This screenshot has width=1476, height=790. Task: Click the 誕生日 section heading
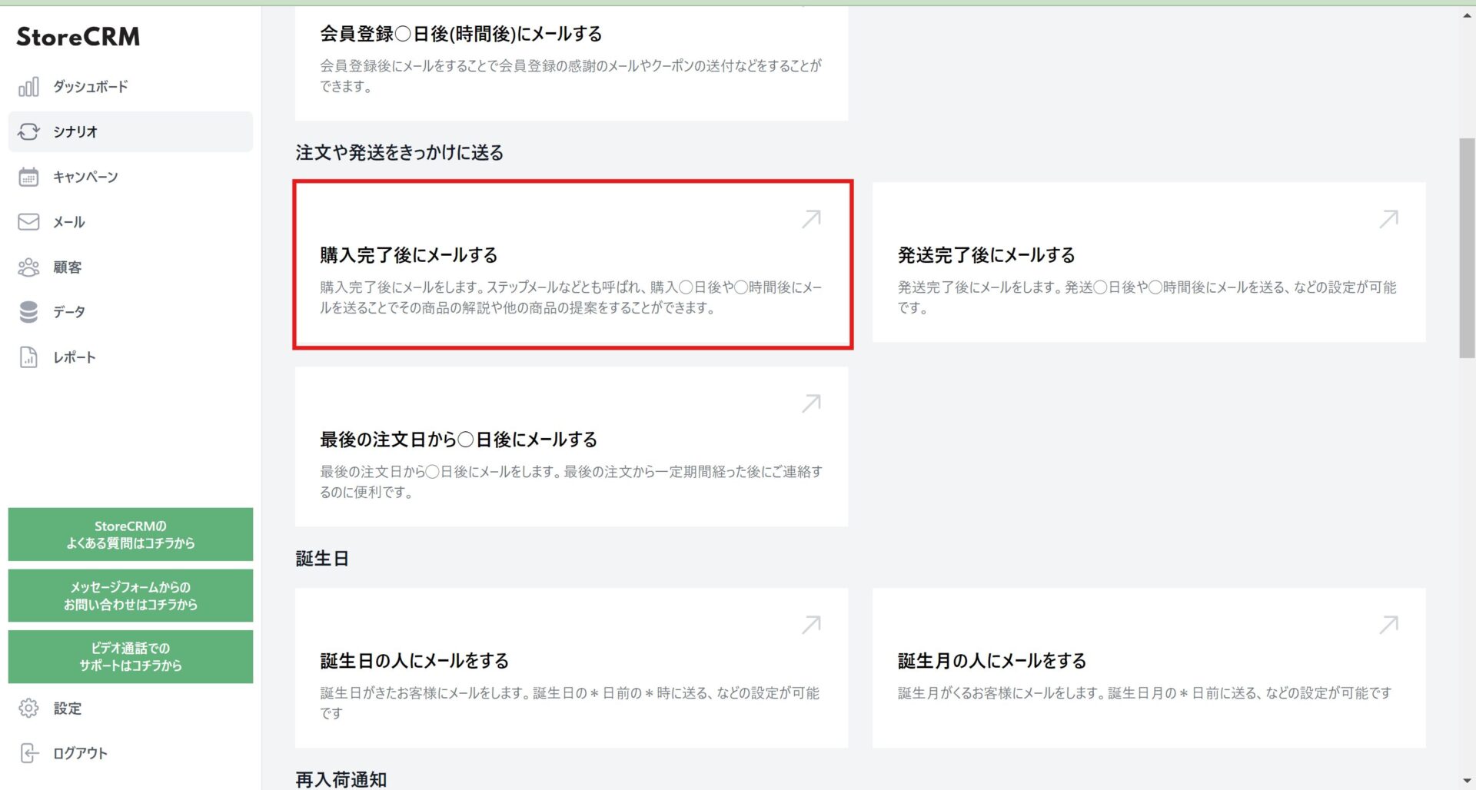(x=322, y=559)
